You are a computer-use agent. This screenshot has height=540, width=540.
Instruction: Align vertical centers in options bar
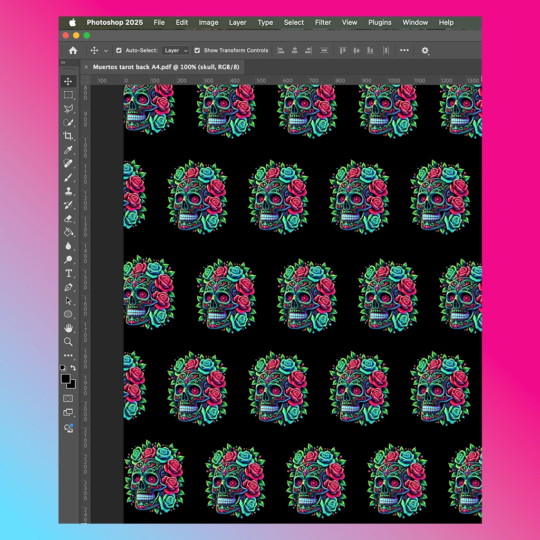(x=356, y=51)
